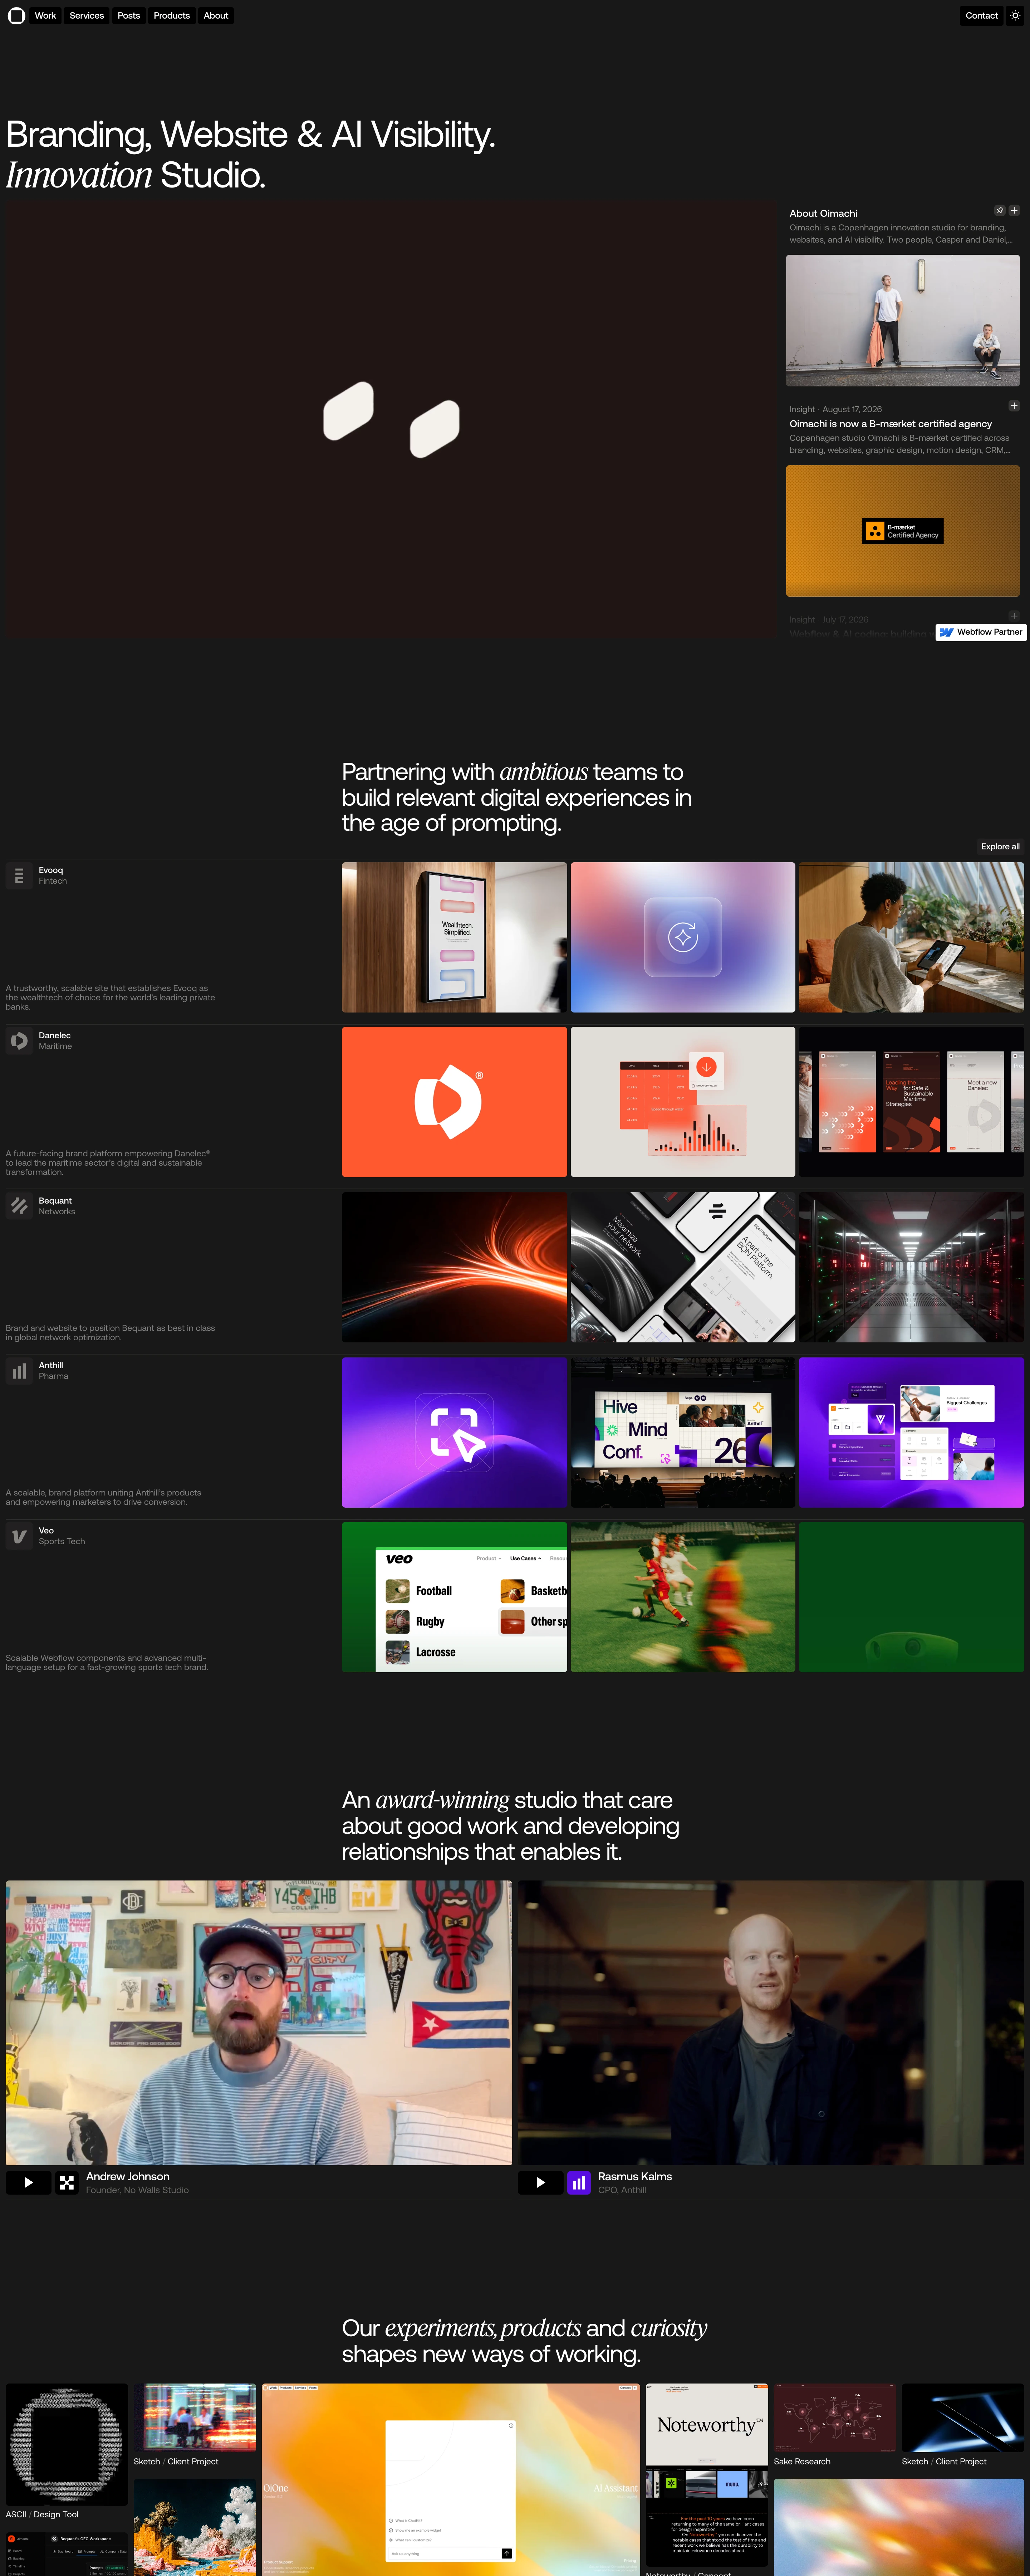Open Rasmus Kalms' video thumbnail
The height and width of the screenshot is (2576, 1030).
coord(771,2023)
